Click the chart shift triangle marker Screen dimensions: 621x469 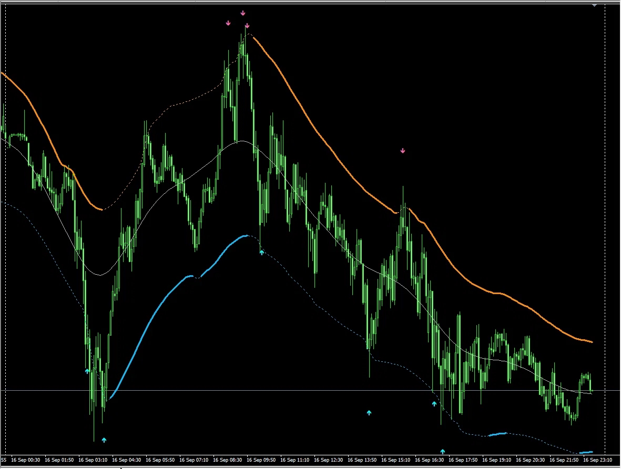point(594,5)
